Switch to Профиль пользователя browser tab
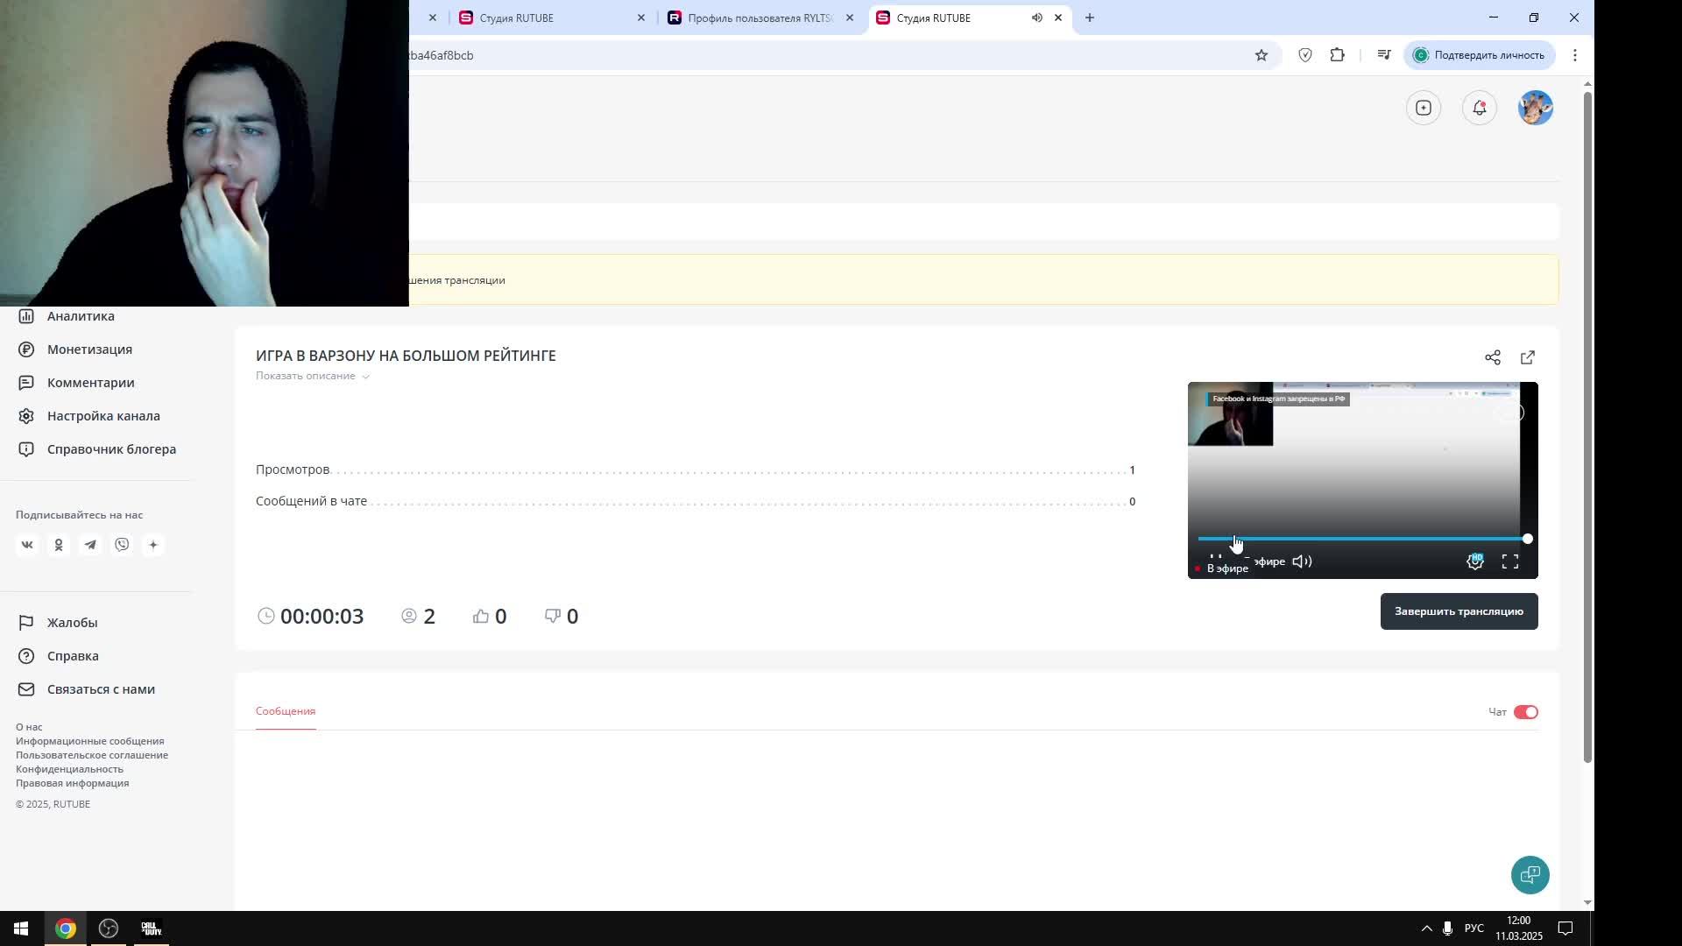Image resolution: width=1682 pixels, height=946 pixels. coord(759,18)
